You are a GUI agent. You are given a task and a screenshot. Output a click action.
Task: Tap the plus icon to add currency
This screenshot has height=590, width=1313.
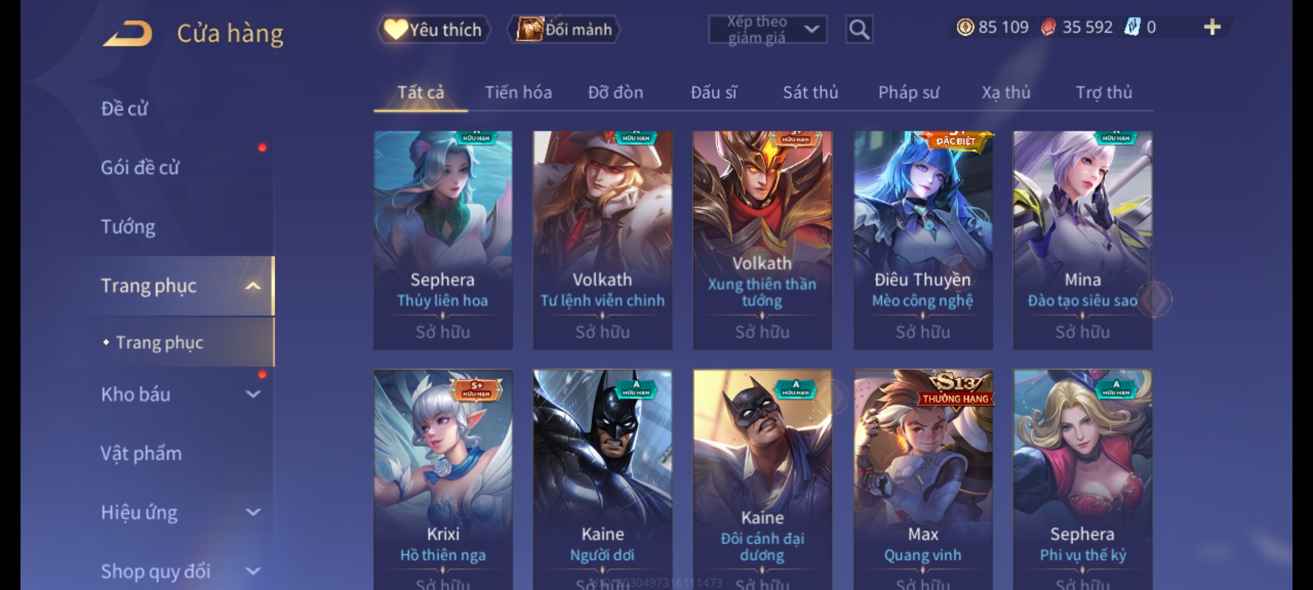(x=1212, y=27)
